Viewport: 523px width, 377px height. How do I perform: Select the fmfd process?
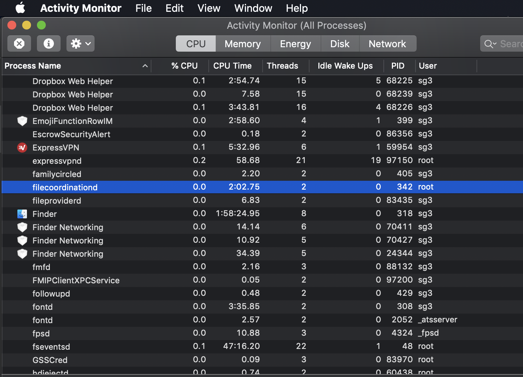[x=262, y=267]
